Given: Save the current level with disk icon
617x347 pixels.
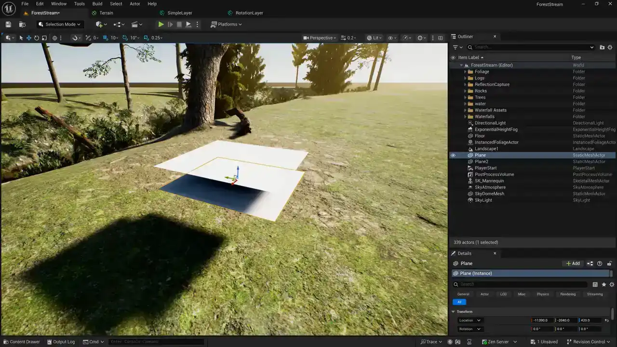Looking at the screenshot, I should [x=8, y=25].
